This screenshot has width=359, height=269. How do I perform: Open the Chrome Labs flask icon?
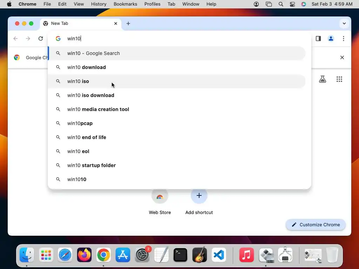[323, 79]
